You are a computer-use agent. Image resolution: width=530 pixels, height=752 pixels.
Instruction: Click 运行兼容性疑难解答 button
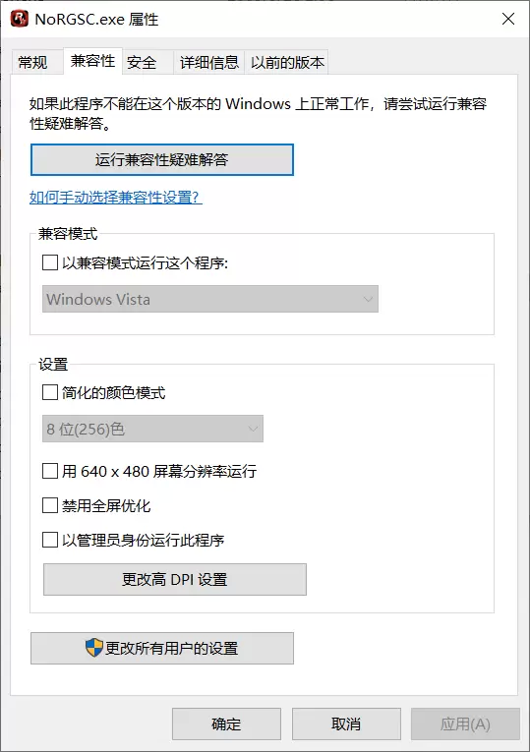click(162, 159)
